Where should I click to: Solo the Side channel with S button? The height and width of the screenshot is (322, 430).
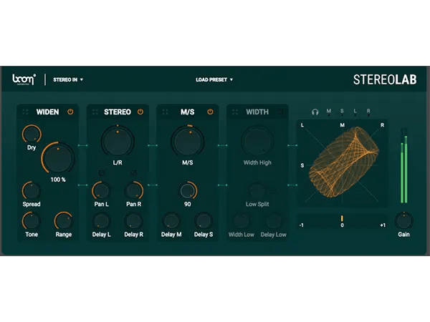(x=342, y=111)
